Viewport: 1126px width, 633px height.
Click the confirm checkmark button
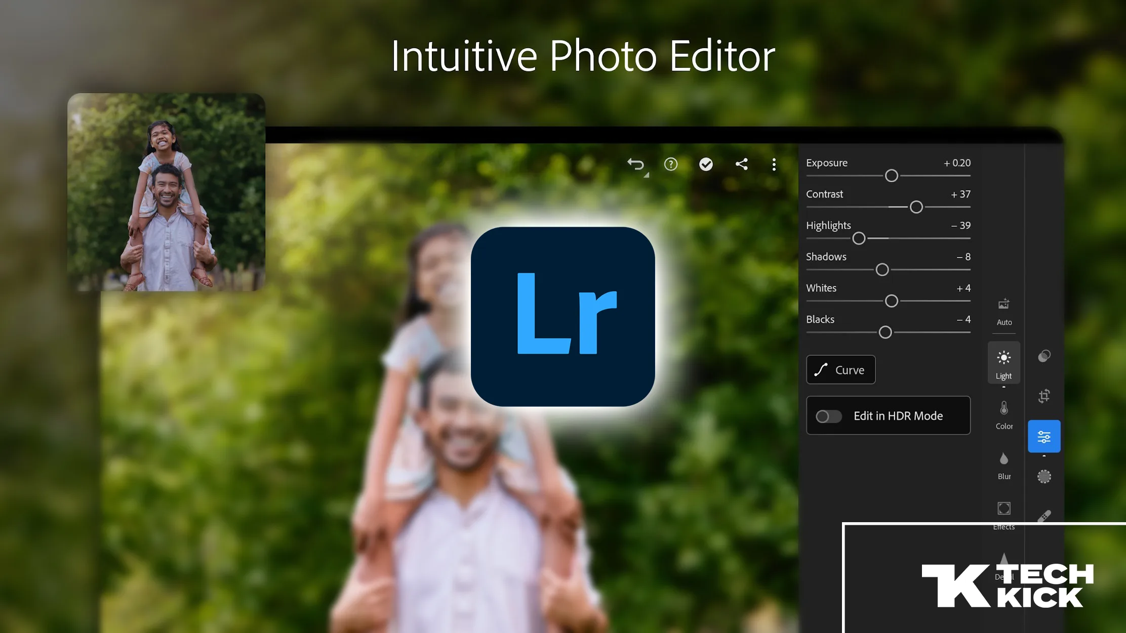click(x=706, y=164)
